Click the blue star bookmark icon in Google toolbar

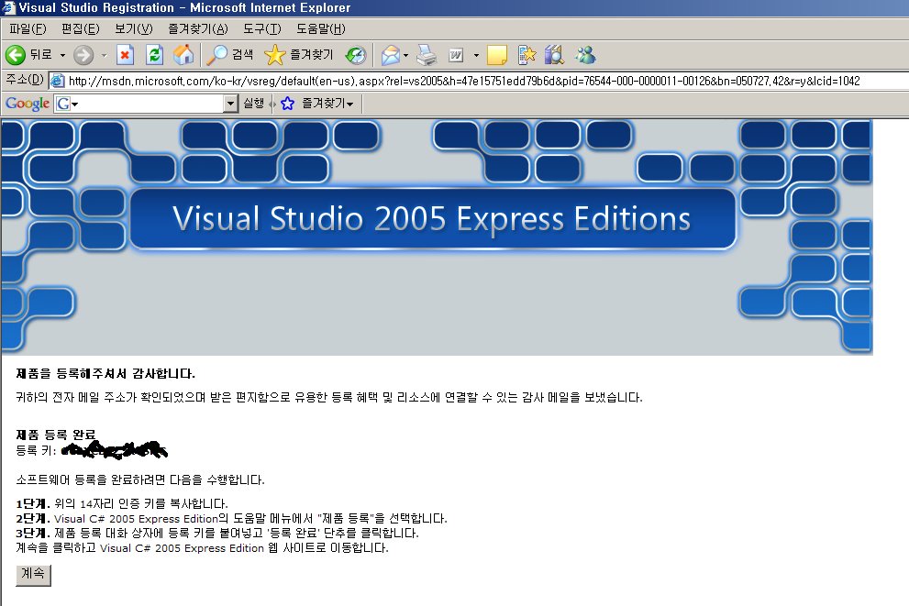point(287,104)
